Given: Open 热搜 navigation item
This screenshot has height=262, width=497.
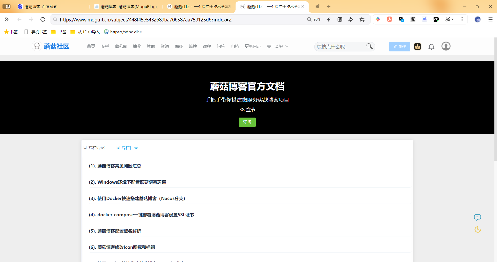Looking at the screenshot, I should pyautogui.click(x=193, y=46).
